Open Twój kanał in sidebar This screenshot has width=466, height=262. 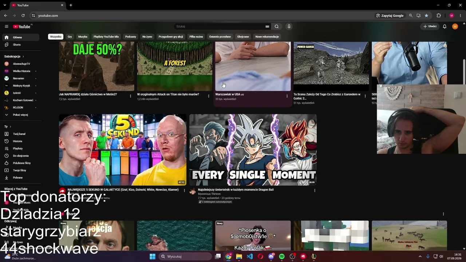pos(20,134)
